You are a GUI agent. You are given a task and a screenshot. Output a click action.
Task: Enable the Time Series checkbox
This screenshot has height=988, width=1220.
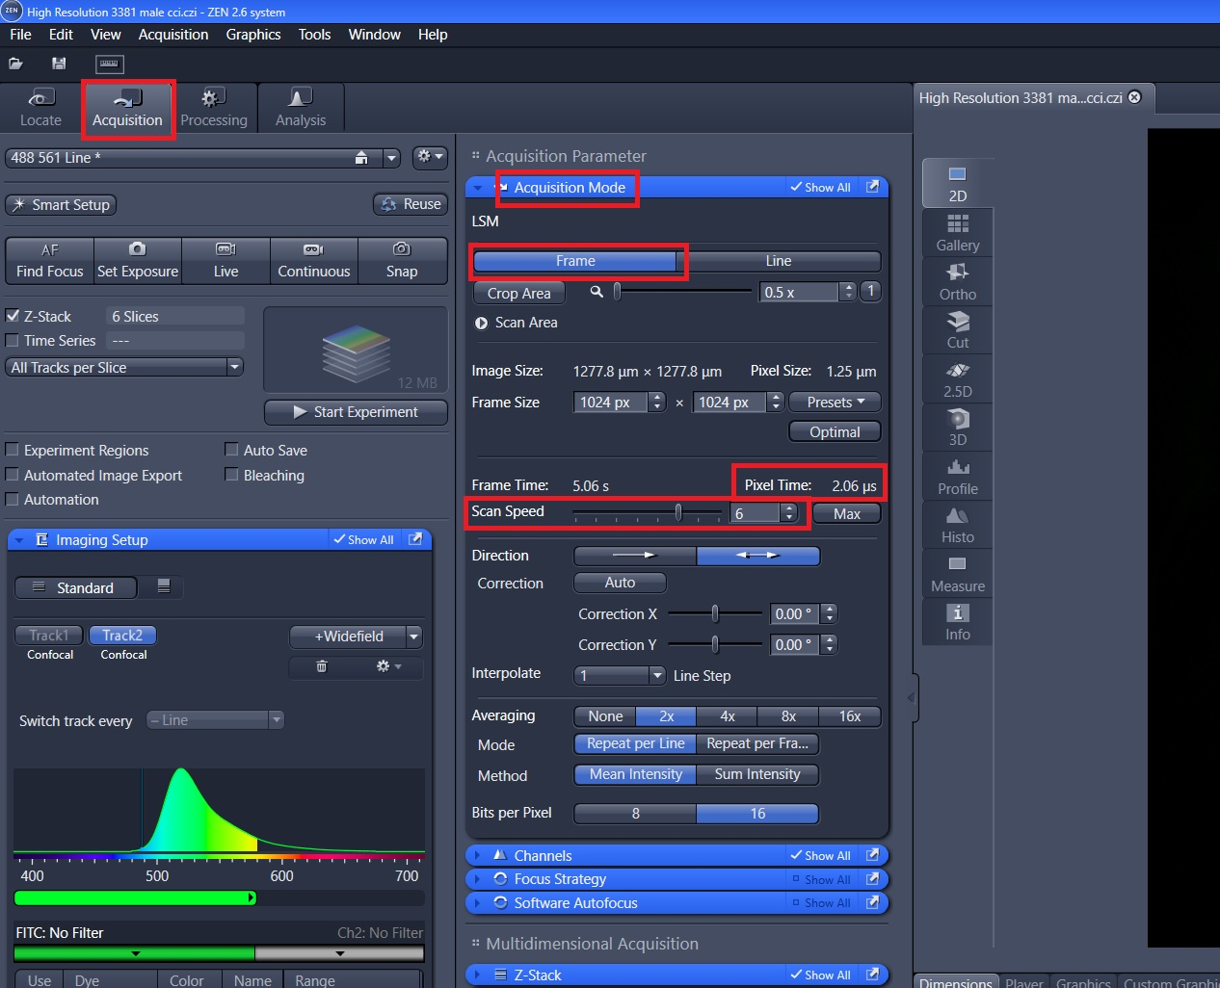point(13,341)
